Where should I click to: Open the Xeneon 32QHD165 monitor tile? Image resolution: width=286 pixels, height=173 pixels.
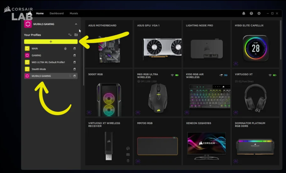(x=206, y=142)
